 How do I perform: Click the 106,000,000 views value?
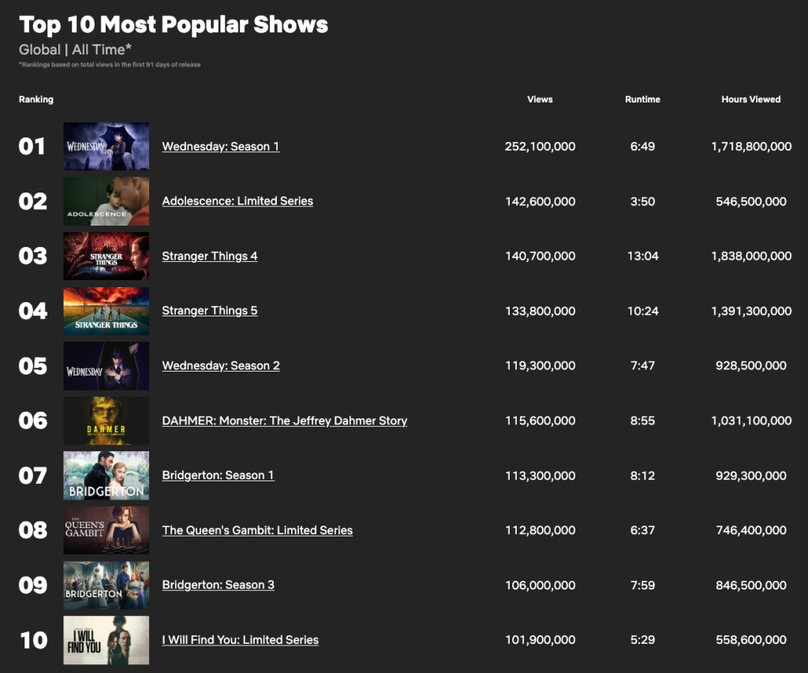coord(540,585)
